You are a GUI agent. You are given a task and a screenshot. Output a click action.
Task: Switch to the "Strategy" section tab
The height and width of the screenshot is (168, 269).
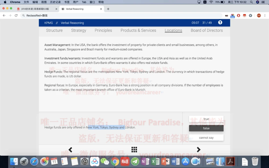click(x=78, y=30)
